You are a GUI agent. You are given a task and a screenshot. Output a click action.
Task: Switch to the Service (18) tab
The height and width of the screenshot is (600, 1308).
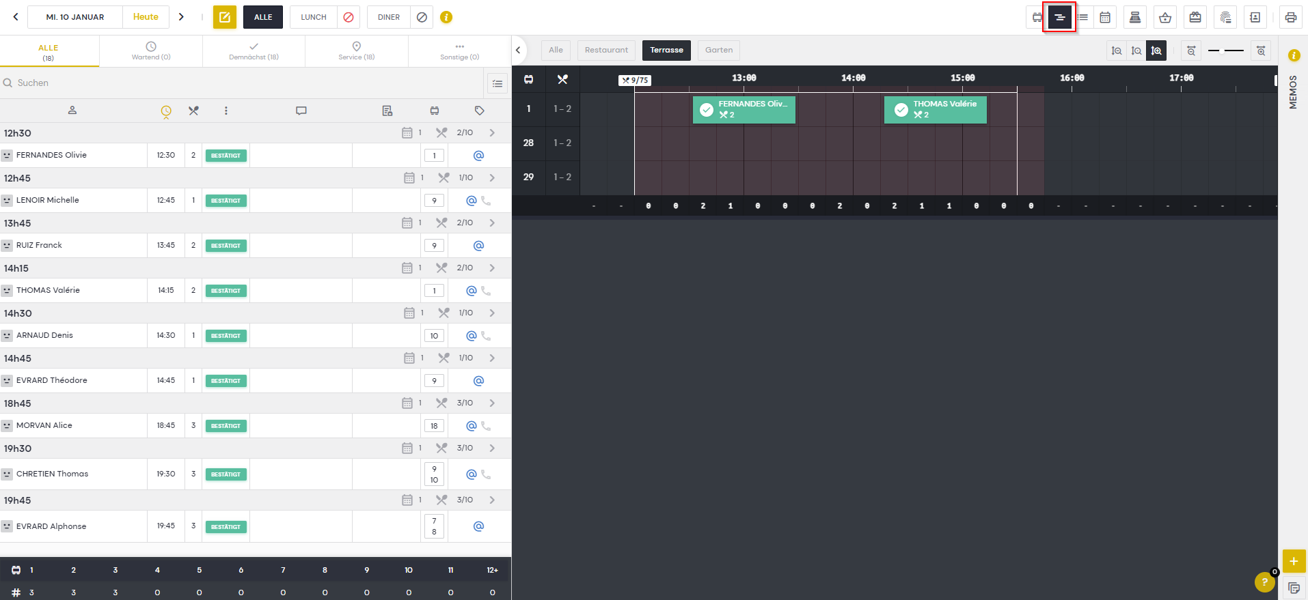coord(357,51)
